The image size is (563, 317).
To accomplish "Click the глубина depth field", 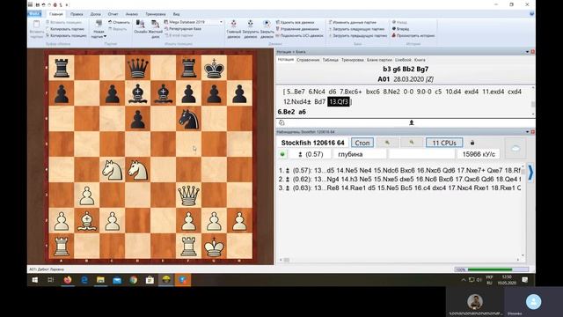I will 360,154.
